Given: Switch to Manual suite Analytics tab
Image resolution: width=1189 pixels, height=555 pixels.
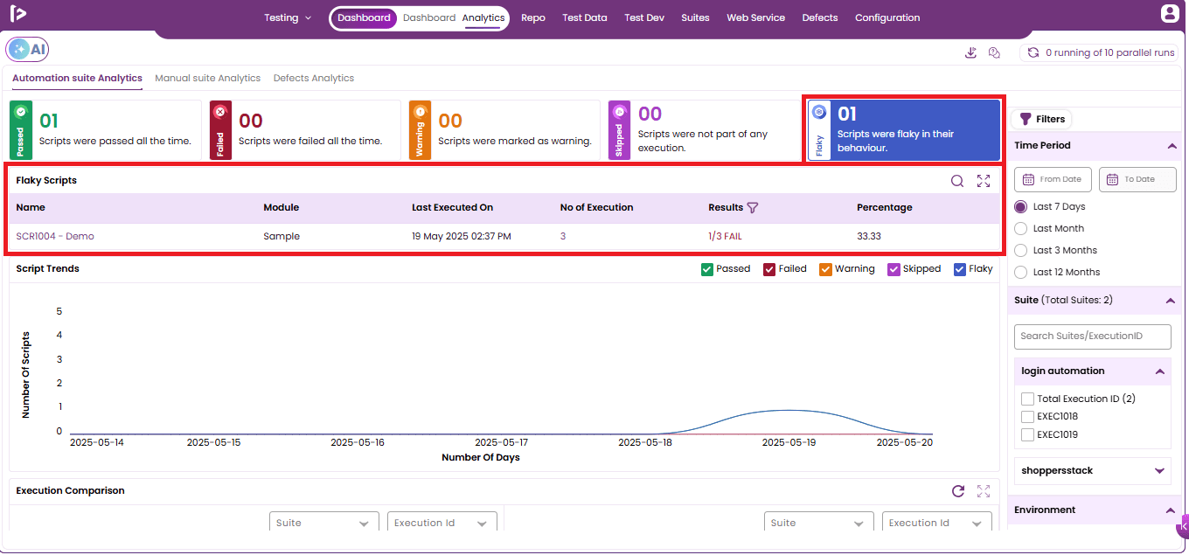Looking at the screenshot, I should (208, 78).
